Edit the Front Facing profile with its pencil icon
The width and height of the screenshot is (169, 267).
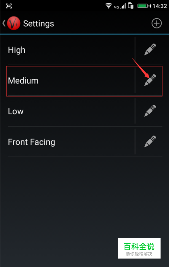click(x=150, y=141)
